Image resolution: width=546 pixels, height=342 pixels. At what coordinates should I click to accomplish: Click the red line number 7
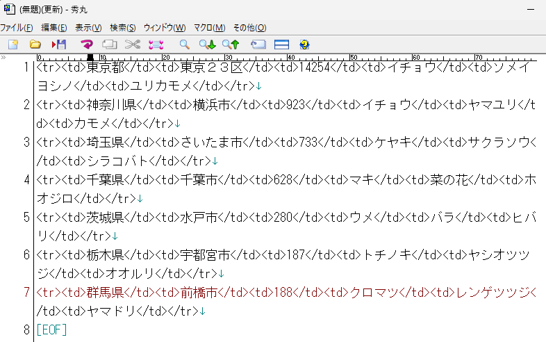(27, 292)
